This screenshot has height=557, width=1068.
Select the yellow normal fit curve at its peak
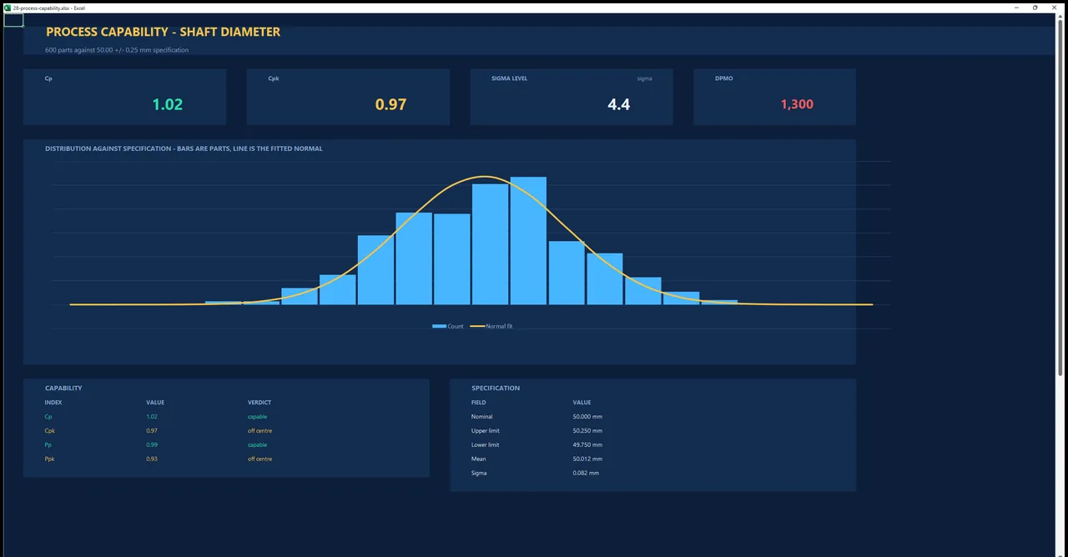[x=485, y=177]
